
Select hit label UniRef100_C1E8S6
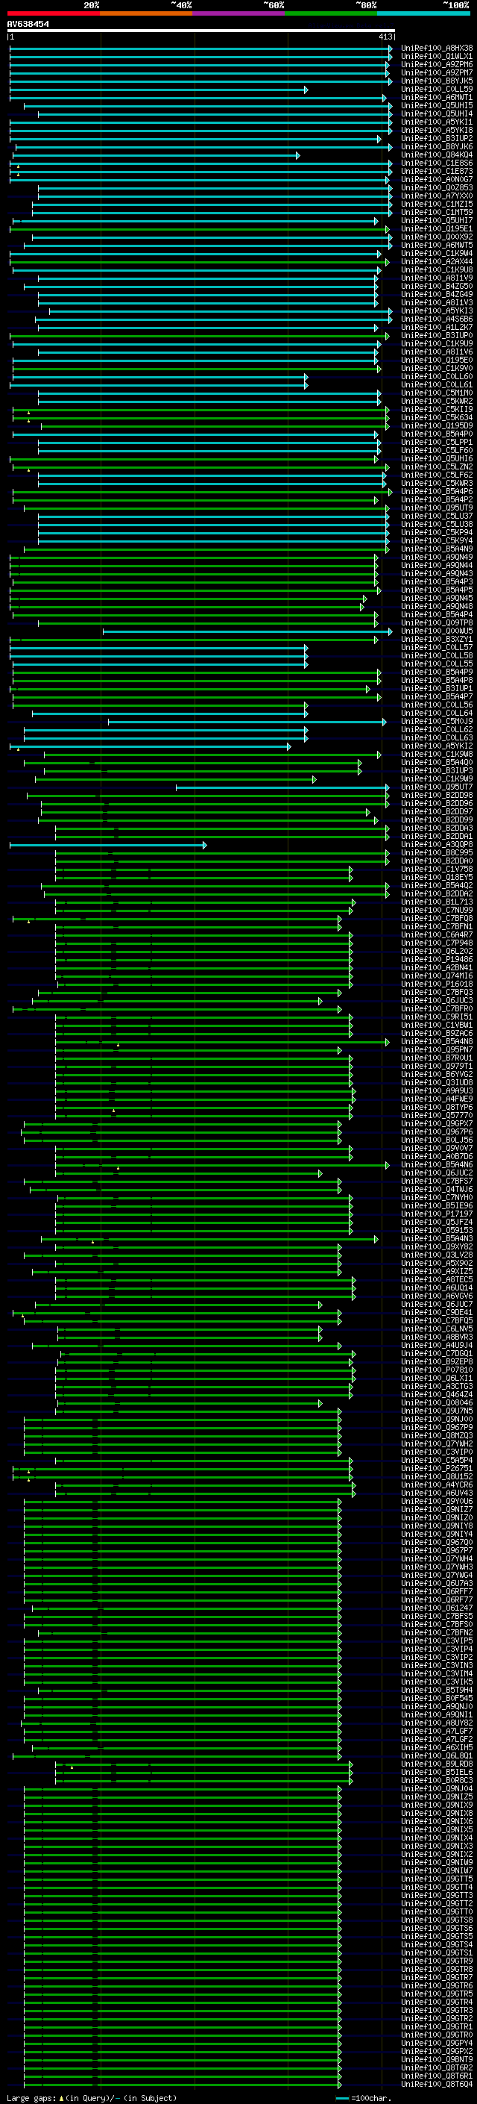point(437,163)
